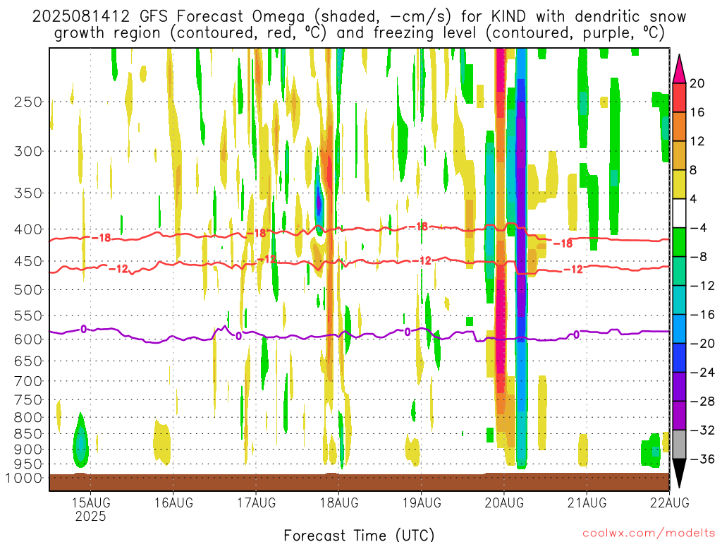
Task: Click the yellow swatch between 4 and 8
Action: [679, 184]
